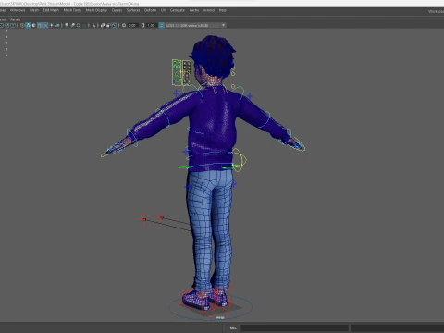
Task: Toggle isolate select icon
Action: (x=93, y=25)
